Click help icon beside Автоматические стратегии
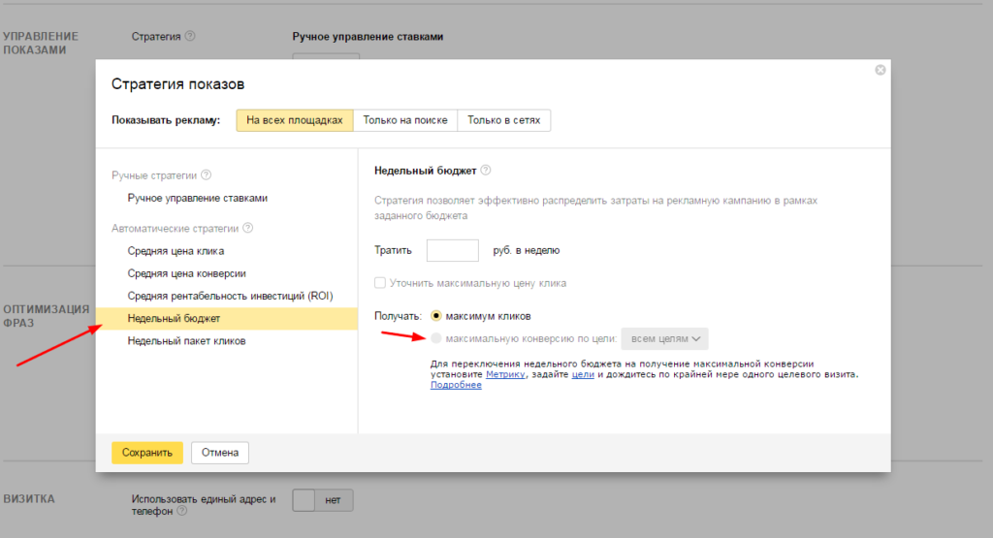Image resolution: width=993 pixels, height=538 pixels. pos(247,228)
